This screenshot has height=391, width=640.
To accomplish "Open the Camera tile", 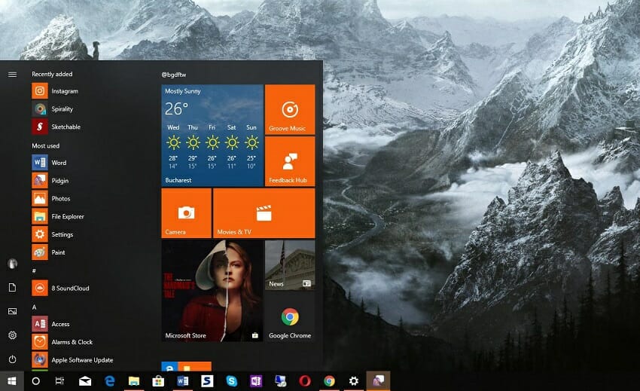I will (x=186, y=213).
